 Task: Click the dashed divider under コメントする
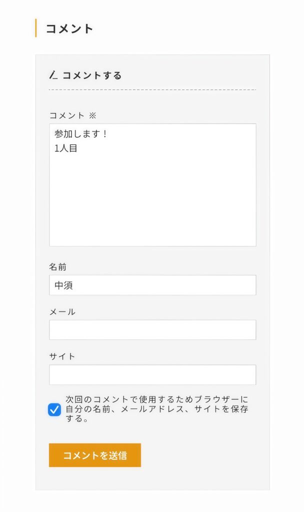coord(152,90)
